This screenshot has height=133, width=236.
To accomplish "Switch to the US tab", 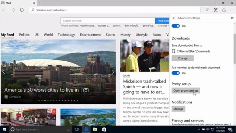I will point(37,35).
